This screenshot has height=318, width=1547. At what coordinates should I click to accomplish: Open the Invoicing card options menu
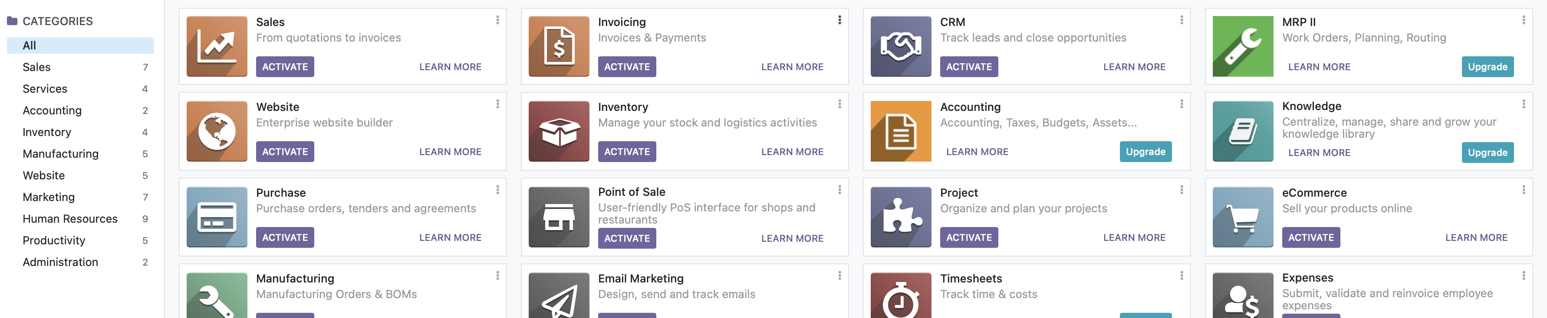coord(839,20)
